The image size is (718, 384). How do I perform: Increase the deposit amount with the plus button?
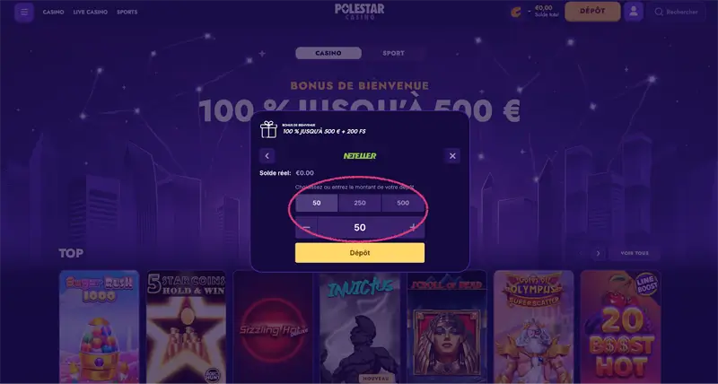pyautogui.click(x=414, y=228)
